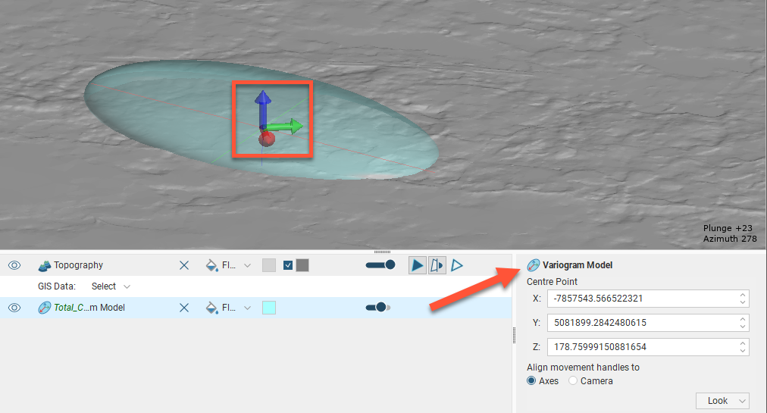This screenshot has width=767, height=413.
Task: Toggle visibility of Total_C Variogram Model
Action: coord(14,308)
